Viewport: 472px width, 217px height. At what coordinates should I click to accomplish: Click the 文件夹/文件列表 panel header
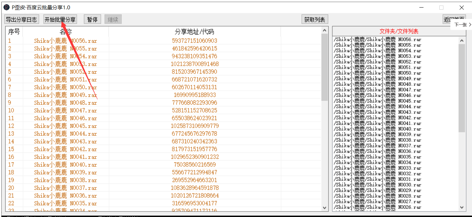coord(399,31)
